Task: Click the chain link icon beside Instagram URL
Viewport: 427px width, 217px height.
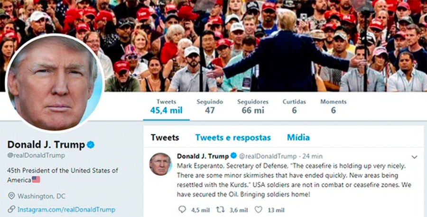Action: click(11, 209)
